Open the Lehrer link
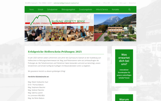161x101 pixels. 115,3
